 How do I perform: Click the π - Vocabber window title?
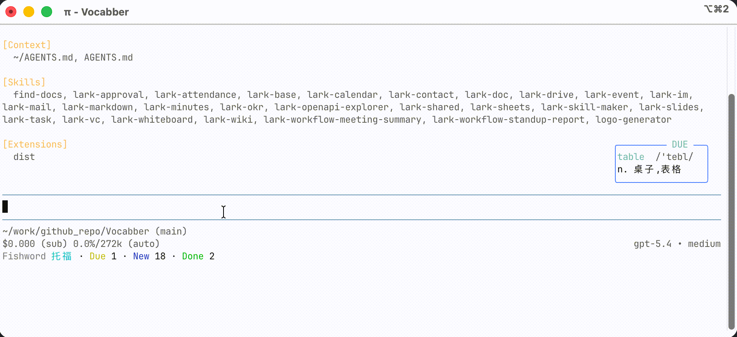tap(96, 12)
